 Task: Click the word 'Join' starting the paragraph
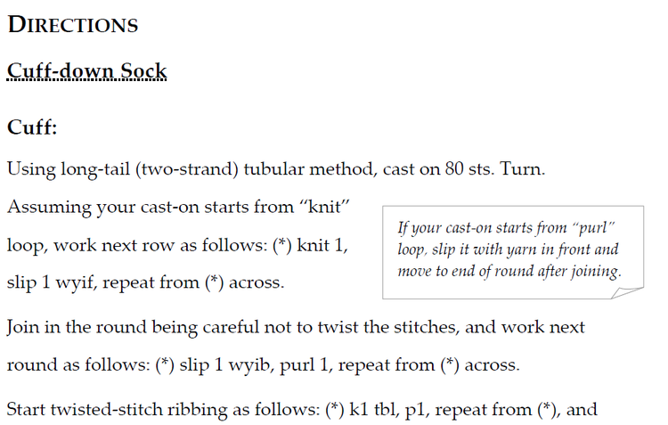[22, 327]
